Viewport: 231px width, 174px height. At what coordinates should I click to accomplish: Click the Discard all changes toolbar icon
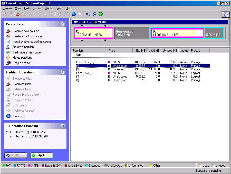(x=94, y=14)
